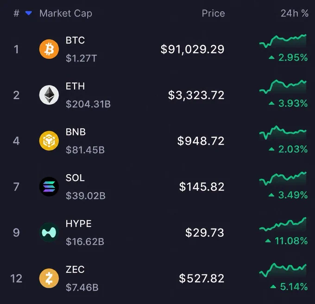Click the SOL ticker name

pos(75,178)
